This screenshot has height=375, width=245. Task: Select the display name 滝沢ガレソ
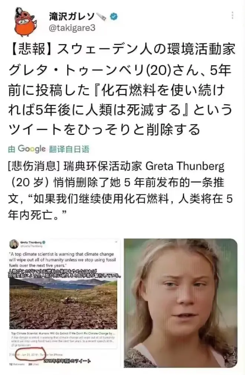pyautogui.click(x=72, y=16)
